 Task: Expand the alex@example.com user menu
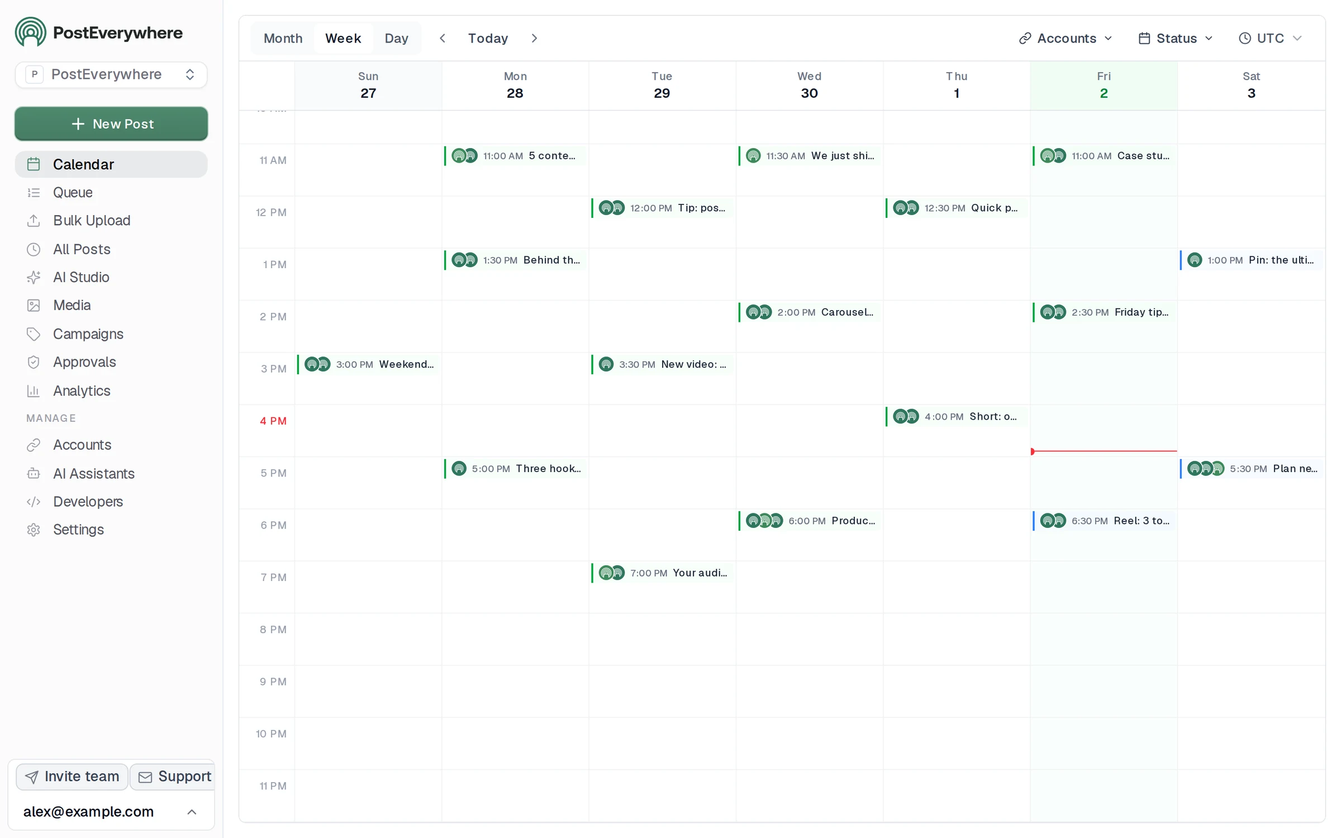111,811
